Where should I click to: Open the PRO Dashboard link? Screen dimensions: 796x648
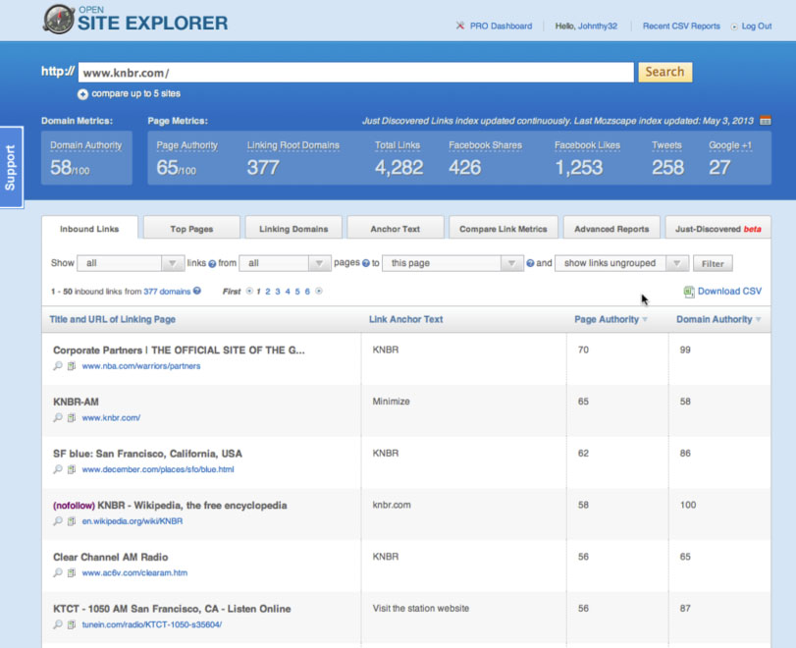click(x=501, y=26)
